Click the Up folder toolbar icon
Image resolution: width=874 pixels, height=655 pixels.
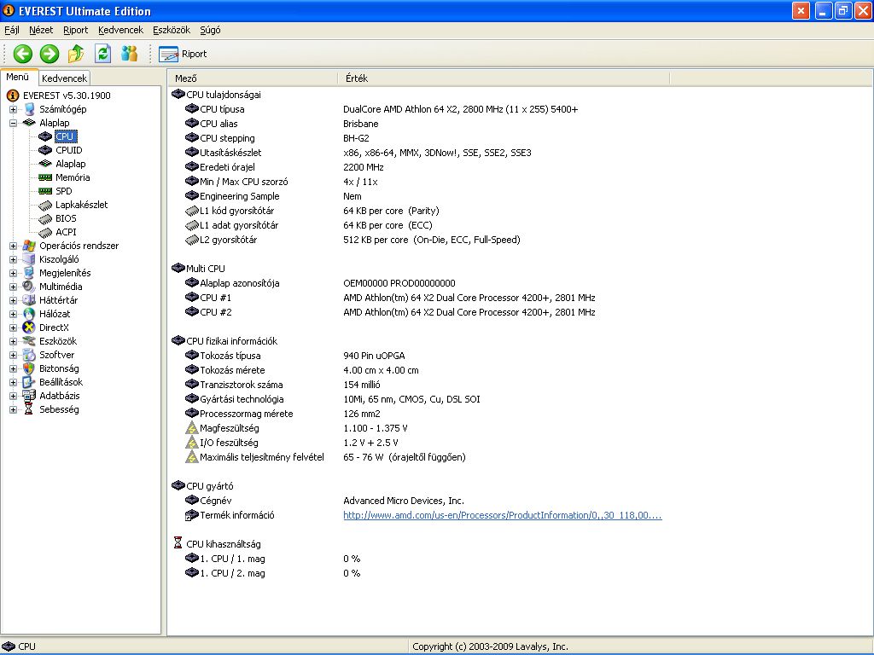[x=76, y=54]
